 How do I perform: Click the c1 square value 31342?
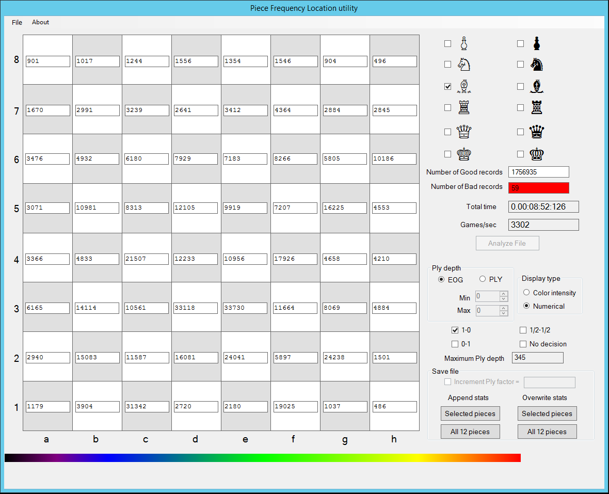[x=147, y=406]
